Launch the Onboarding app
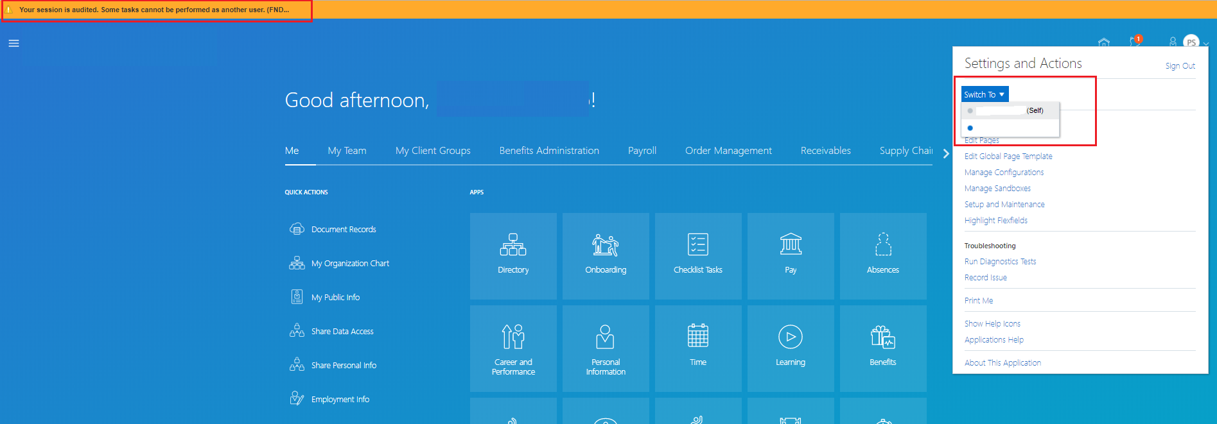Screen dimensions: 1217x424 coord(605,255)
